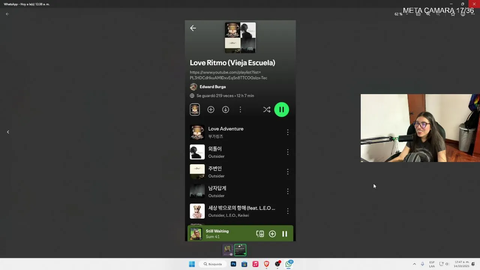Click the Búsqueda taskbar search box
Screen dimensions: 480x270
pyautogui.click(x=213, y=264)
